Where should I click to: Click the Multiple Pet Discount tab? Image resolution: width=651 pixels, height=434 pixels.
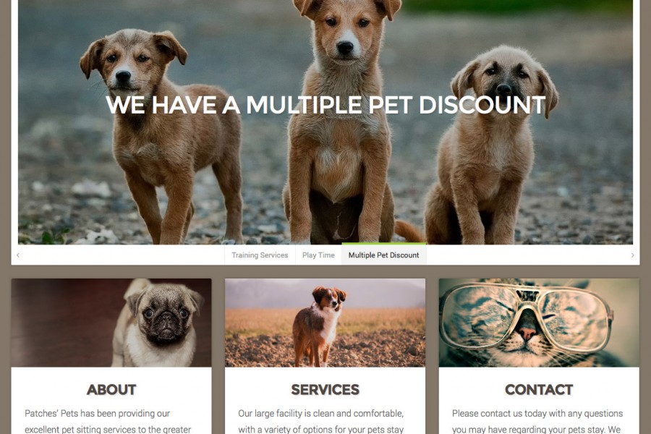coord(383,255)
